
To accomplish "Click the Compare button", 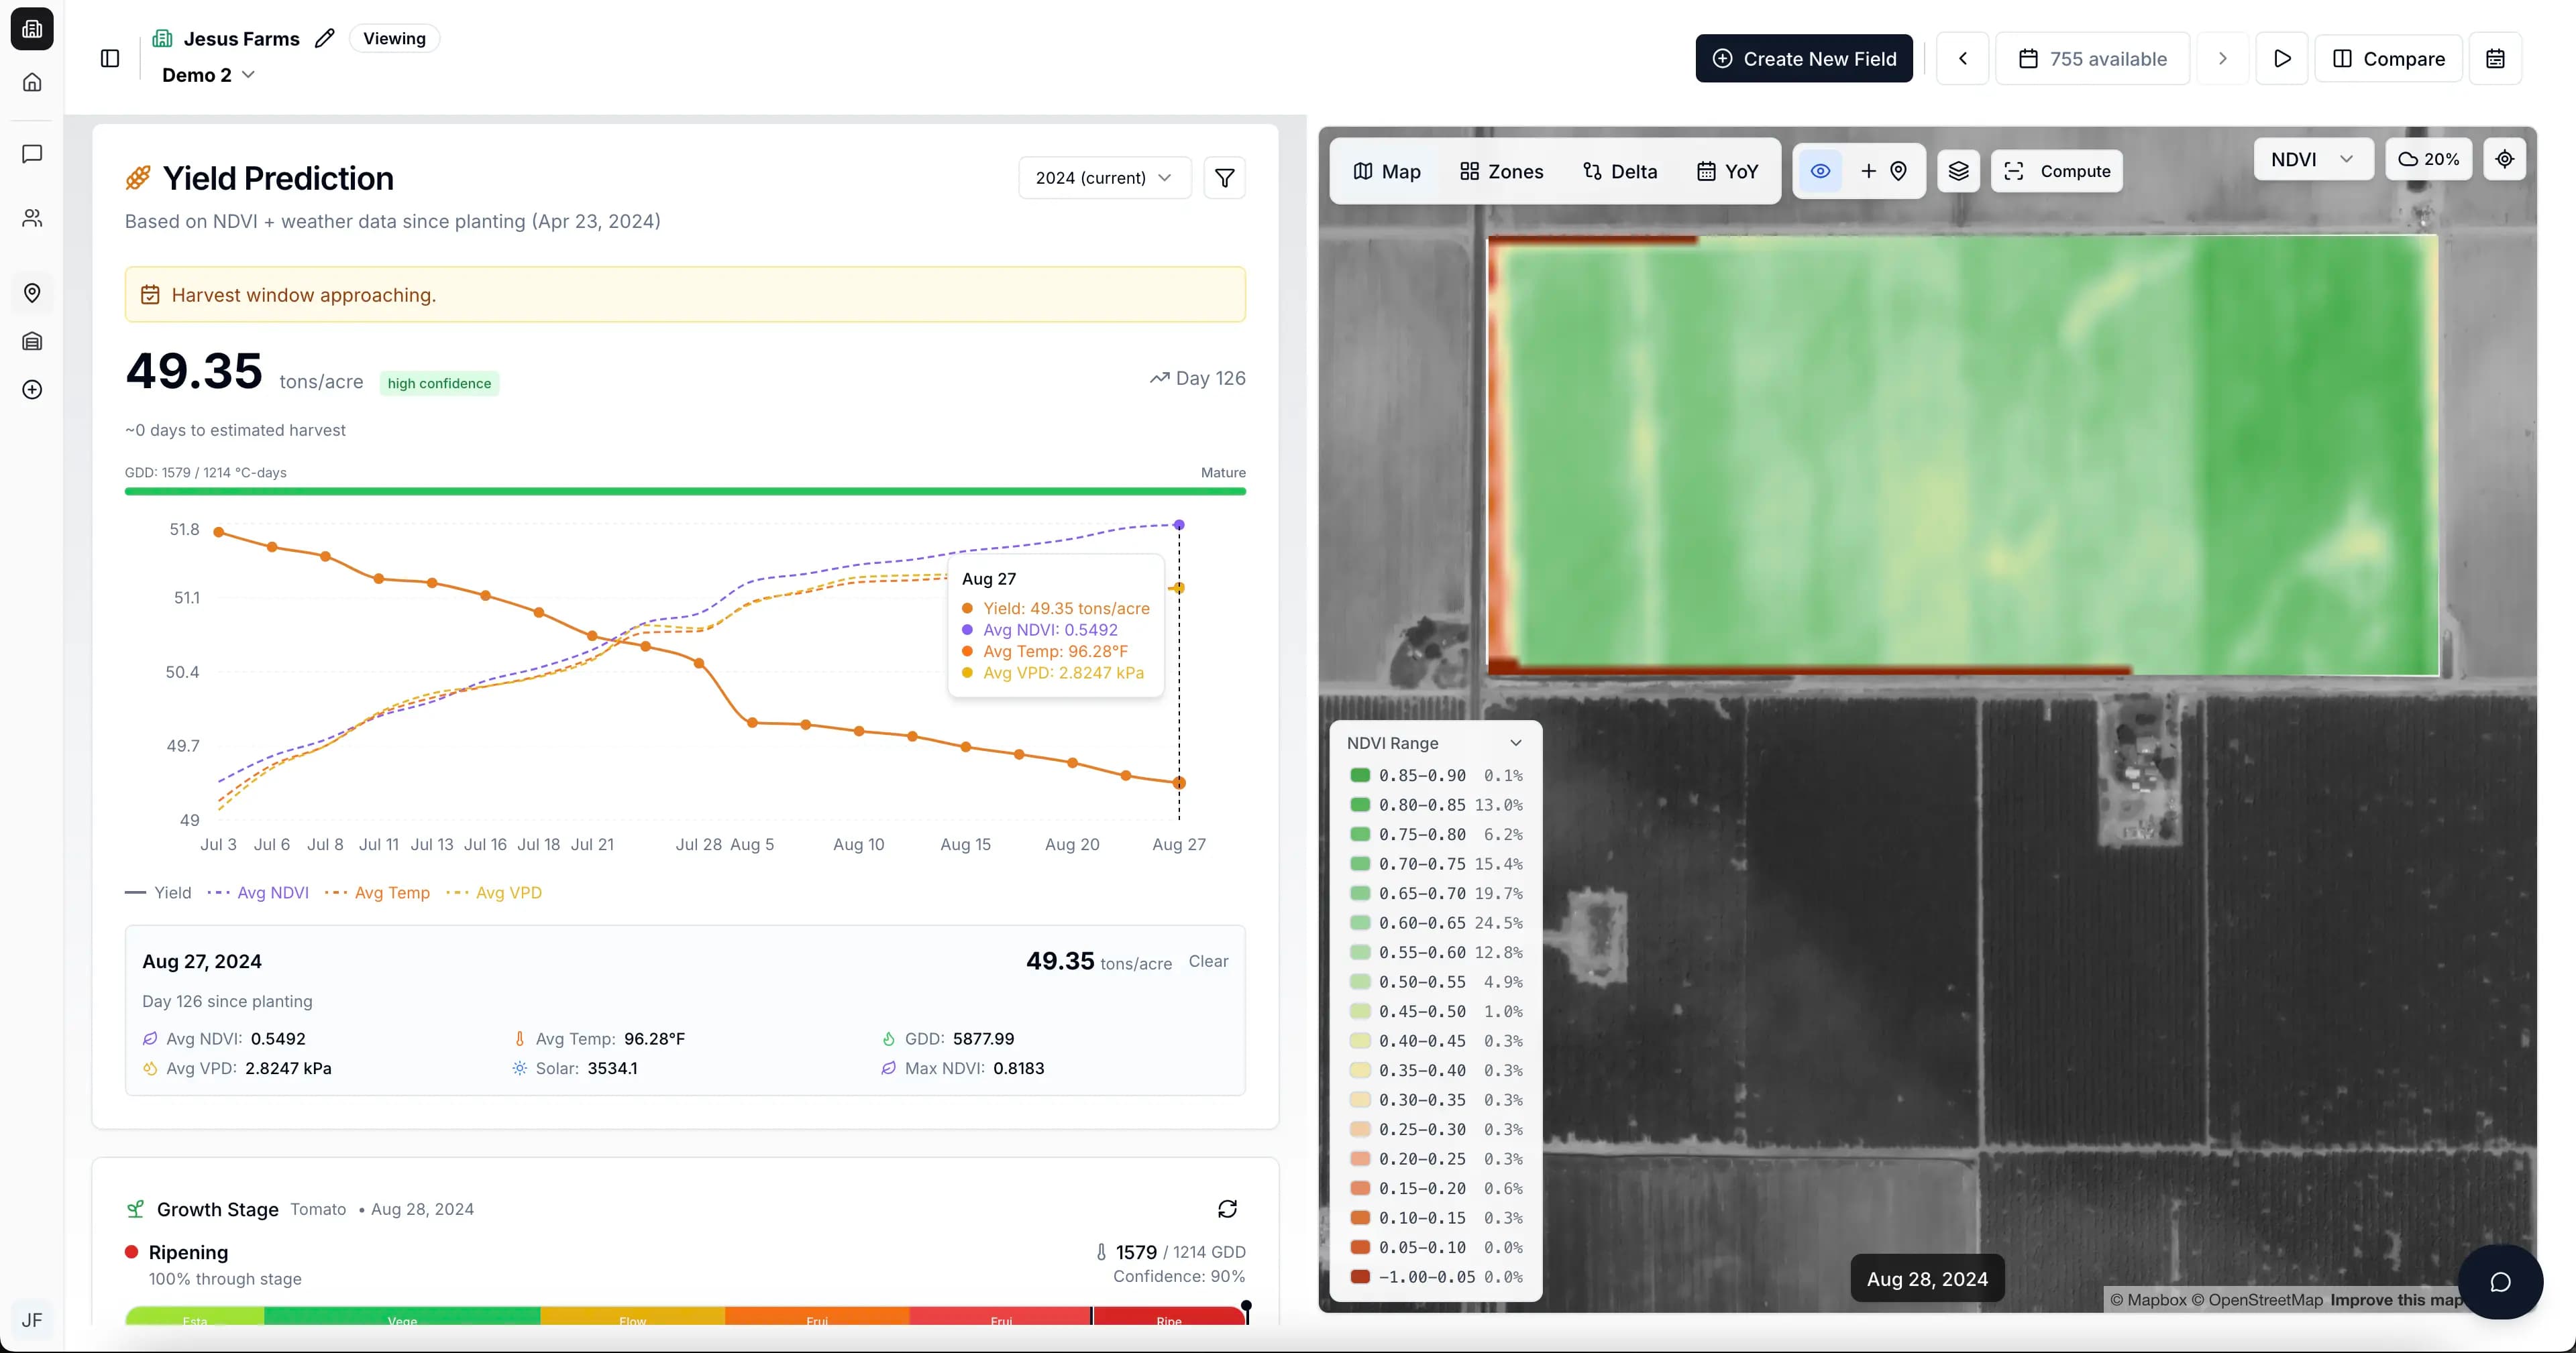I will [x=2388, y=58].
